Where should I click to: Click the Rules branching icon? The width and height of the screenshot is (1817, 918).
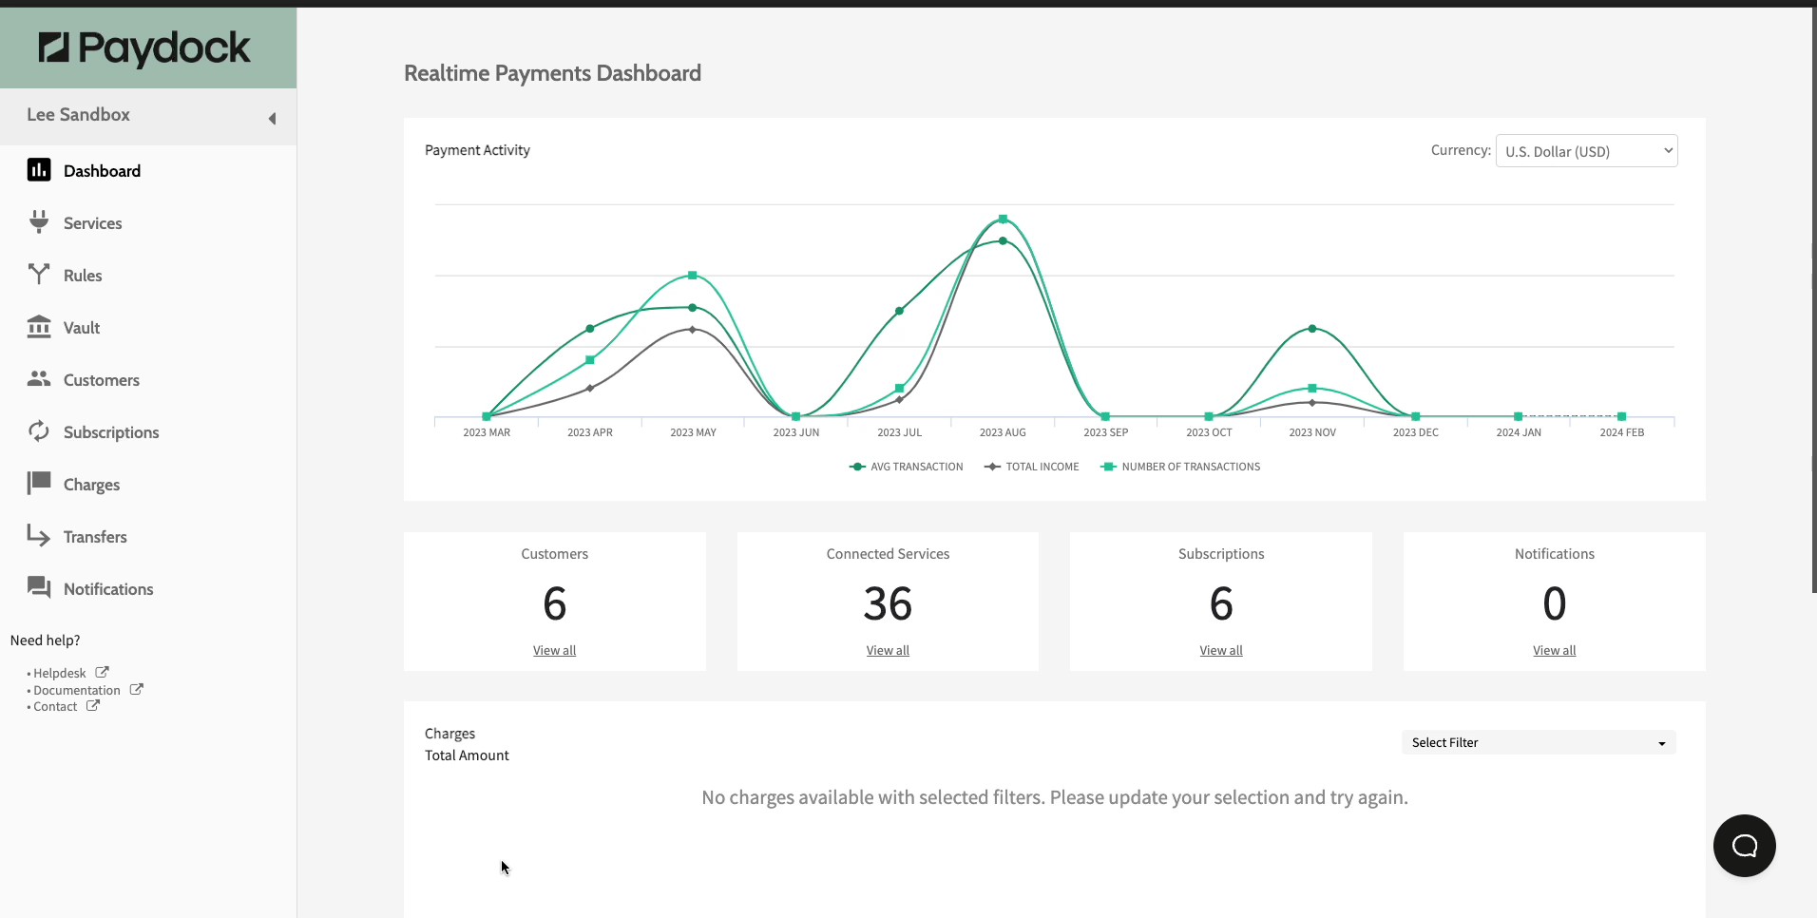tap(39, 275)
